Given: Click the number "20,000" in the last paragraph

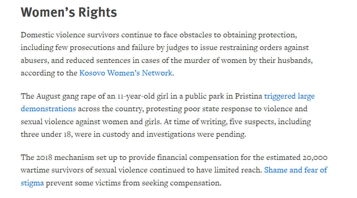Looking at the screenshot, I should [315, 158].
